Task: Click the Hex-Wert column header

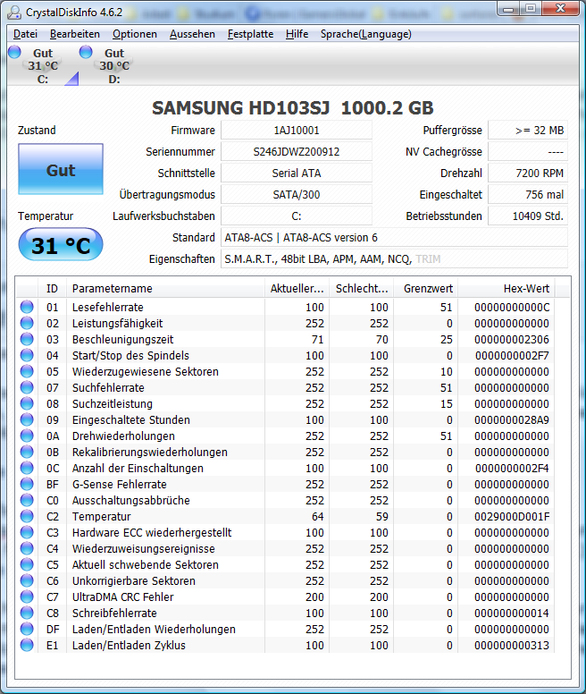Action: (x=506, y=289)
